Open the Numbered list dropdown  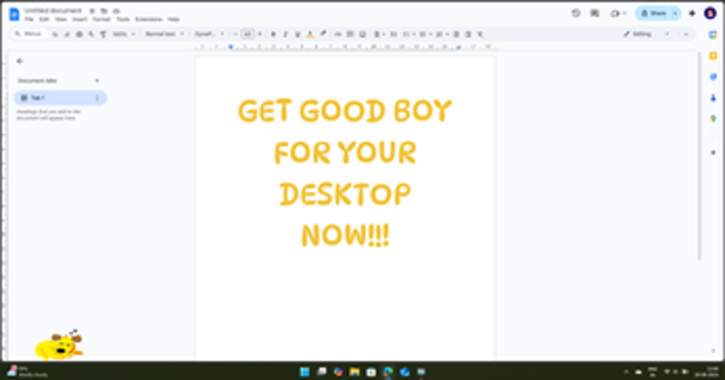tap(441, 34)
